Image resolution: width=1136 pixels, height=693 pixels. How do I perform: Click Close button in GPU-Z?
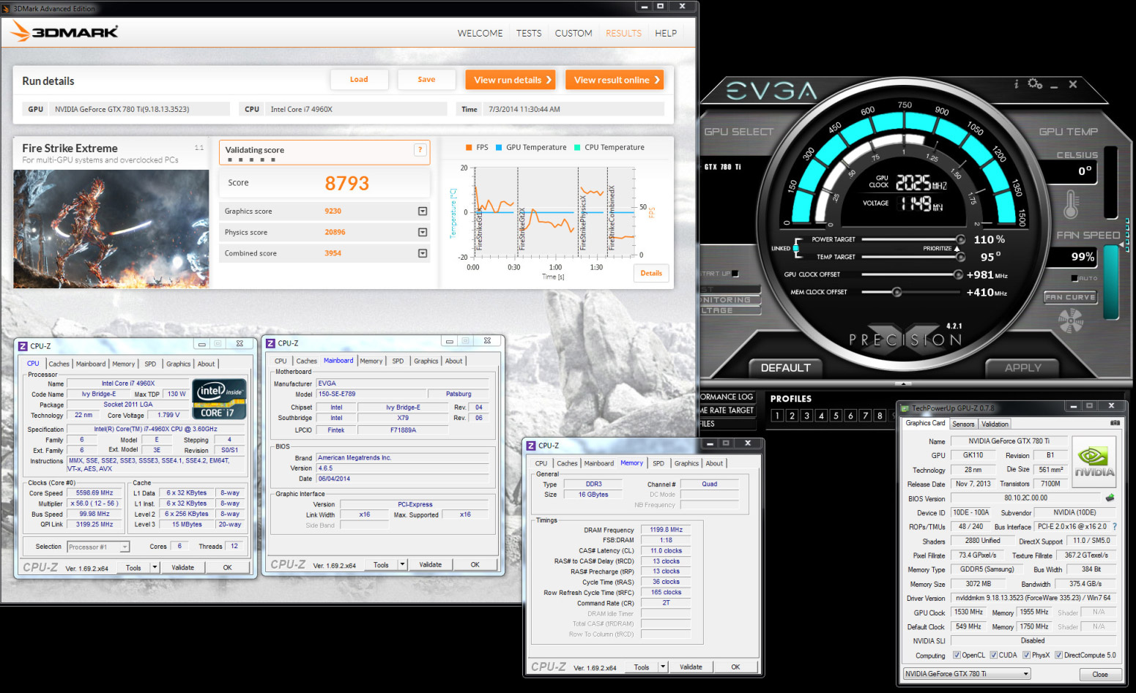tap(1100, 674)
